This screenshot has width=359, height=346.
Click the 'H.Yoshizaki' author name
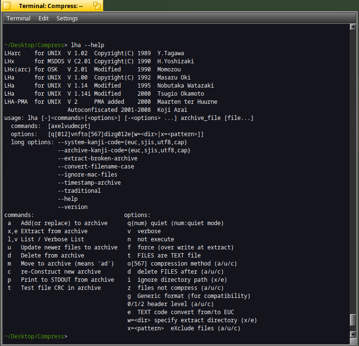[175, 61]
